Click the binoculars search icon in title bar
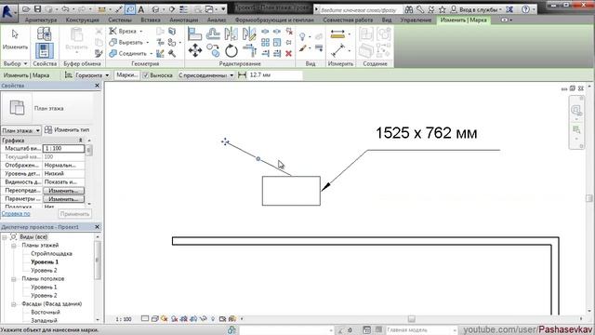Screen dimensions: 595x335 point(409,9)
